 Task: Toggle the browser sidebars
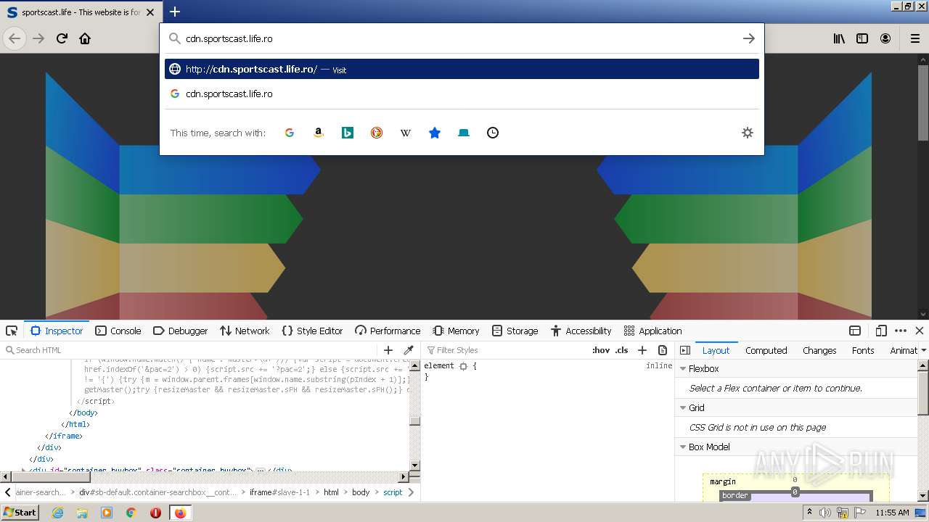pyautogui.click(x=862, y=38)
